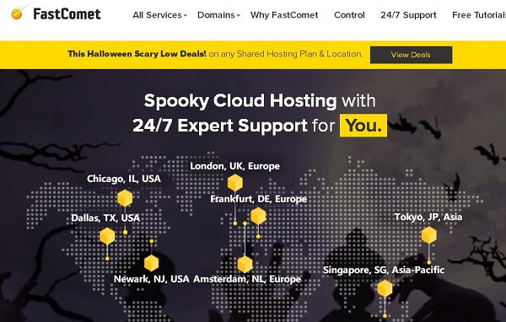Click the View Deals button

412,55
